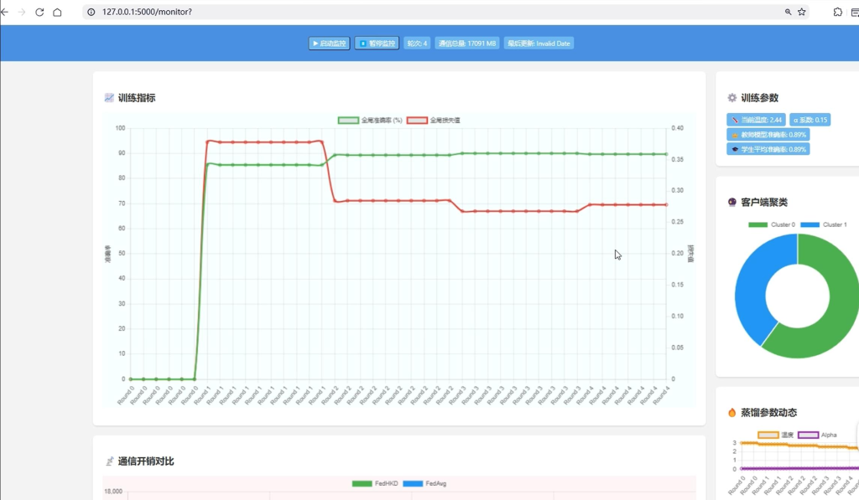
Task: Toggle the 全局准确率 (%) legend series
Action: [x=370, y=121]
